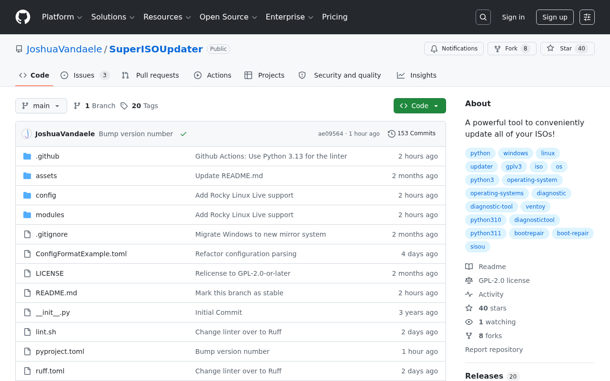Open the pyproject.toml file
Screen dimensions: 610x381
point(60,351)
